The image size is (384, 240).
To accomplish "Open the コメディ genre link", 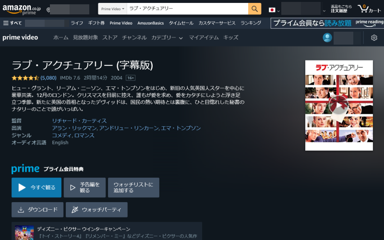I will [x=62, y=135].
